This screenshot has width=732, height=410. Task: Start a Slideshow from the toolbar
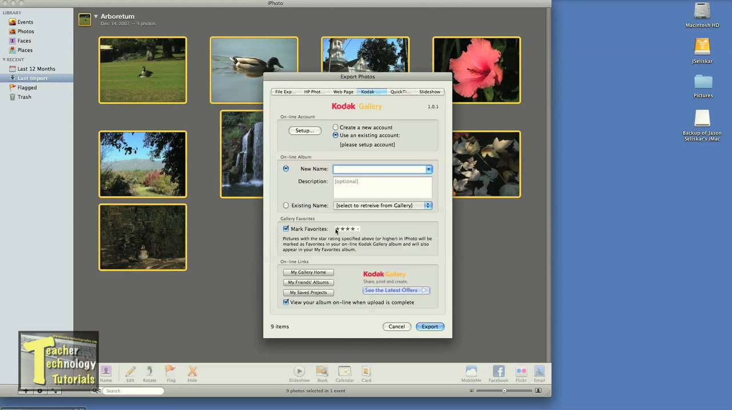point(299,374)
